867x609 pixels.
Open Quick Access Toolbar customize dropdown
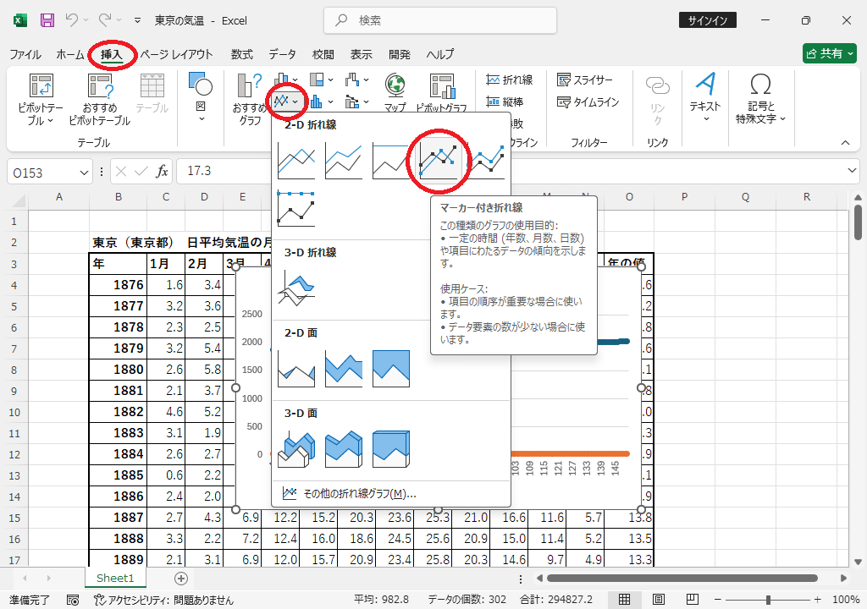click(137, 20)
